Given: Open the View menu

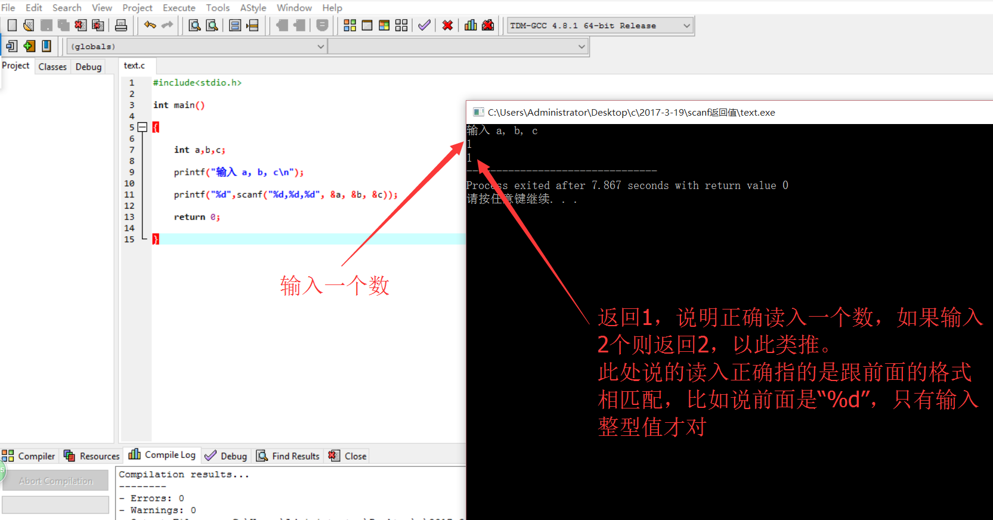Looking at the screenshot, I should 102,8.
